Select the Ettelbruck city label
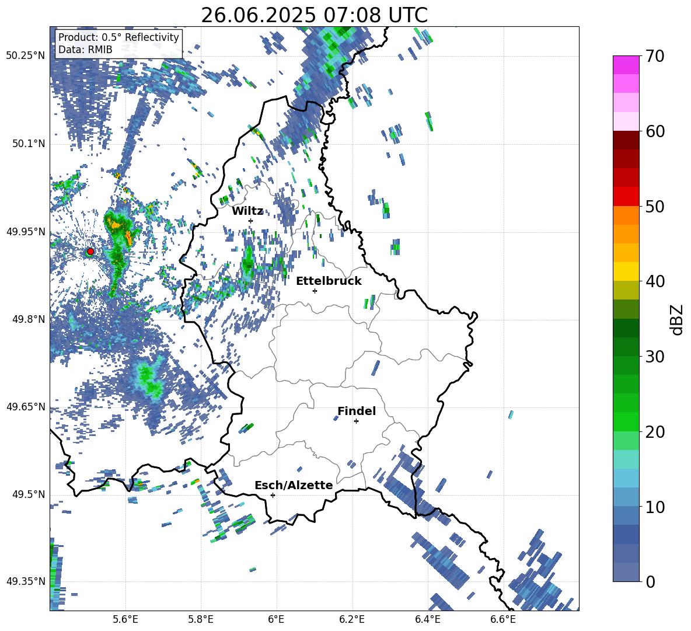The width and height of the screenshot is (691, 631). (x=329, y=281)
